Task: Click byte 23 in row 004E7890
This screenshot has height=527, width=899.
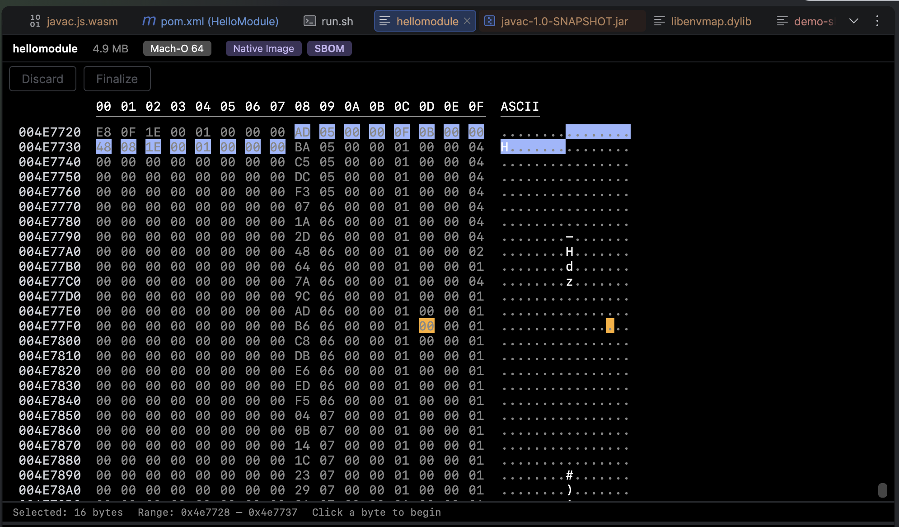Action: point(302,475)
